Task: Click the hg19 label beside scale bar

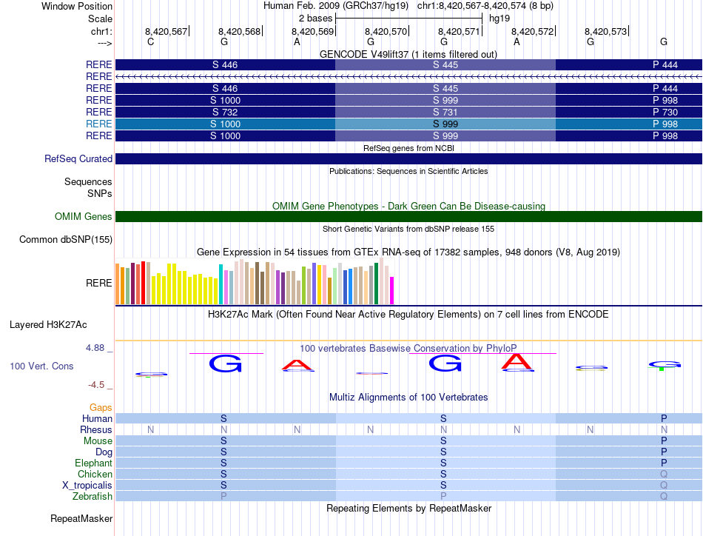Action: click(x=499, y=19)
